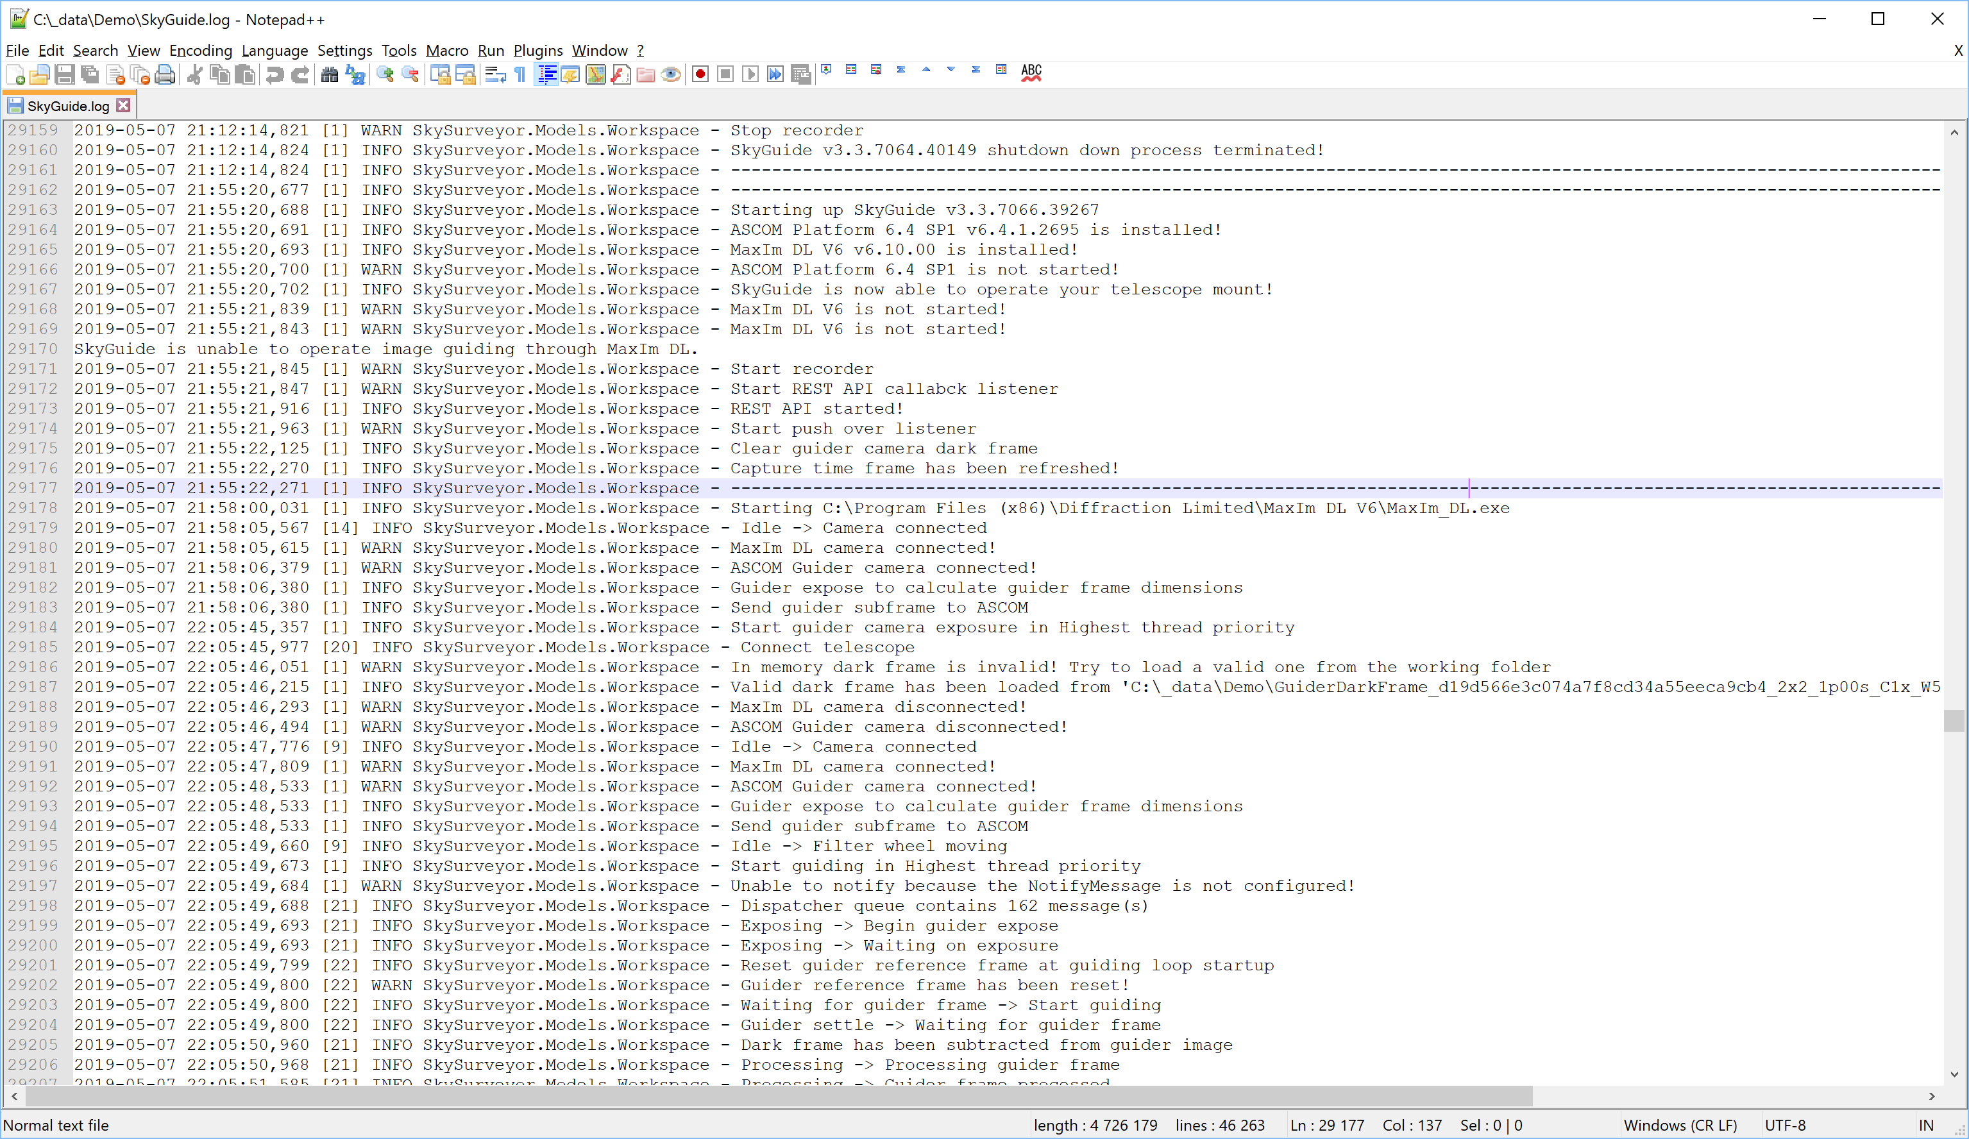
Task: Undo the last action
Action: pyautogui.click(x=275, y=75)
